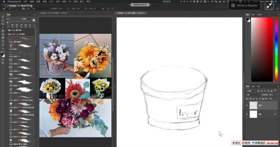Click lock transparent pixels icon in Layers panel
This screenshot has width=280, height=147.
click(x=251, y=98)
